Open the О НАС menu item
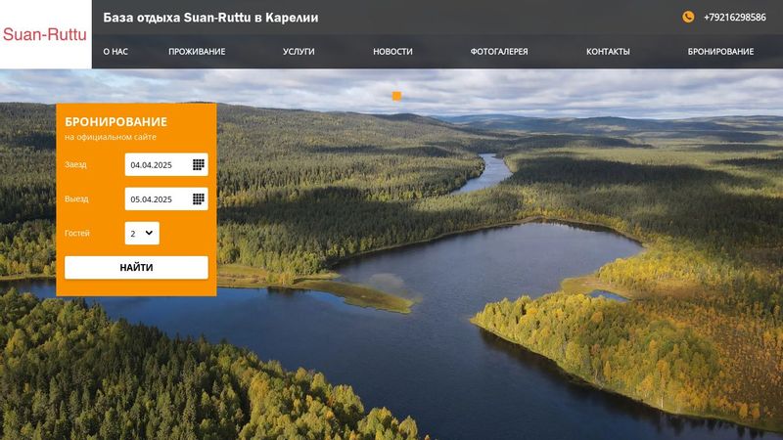This screenshot has height=440, width=783. click(115, 52)
